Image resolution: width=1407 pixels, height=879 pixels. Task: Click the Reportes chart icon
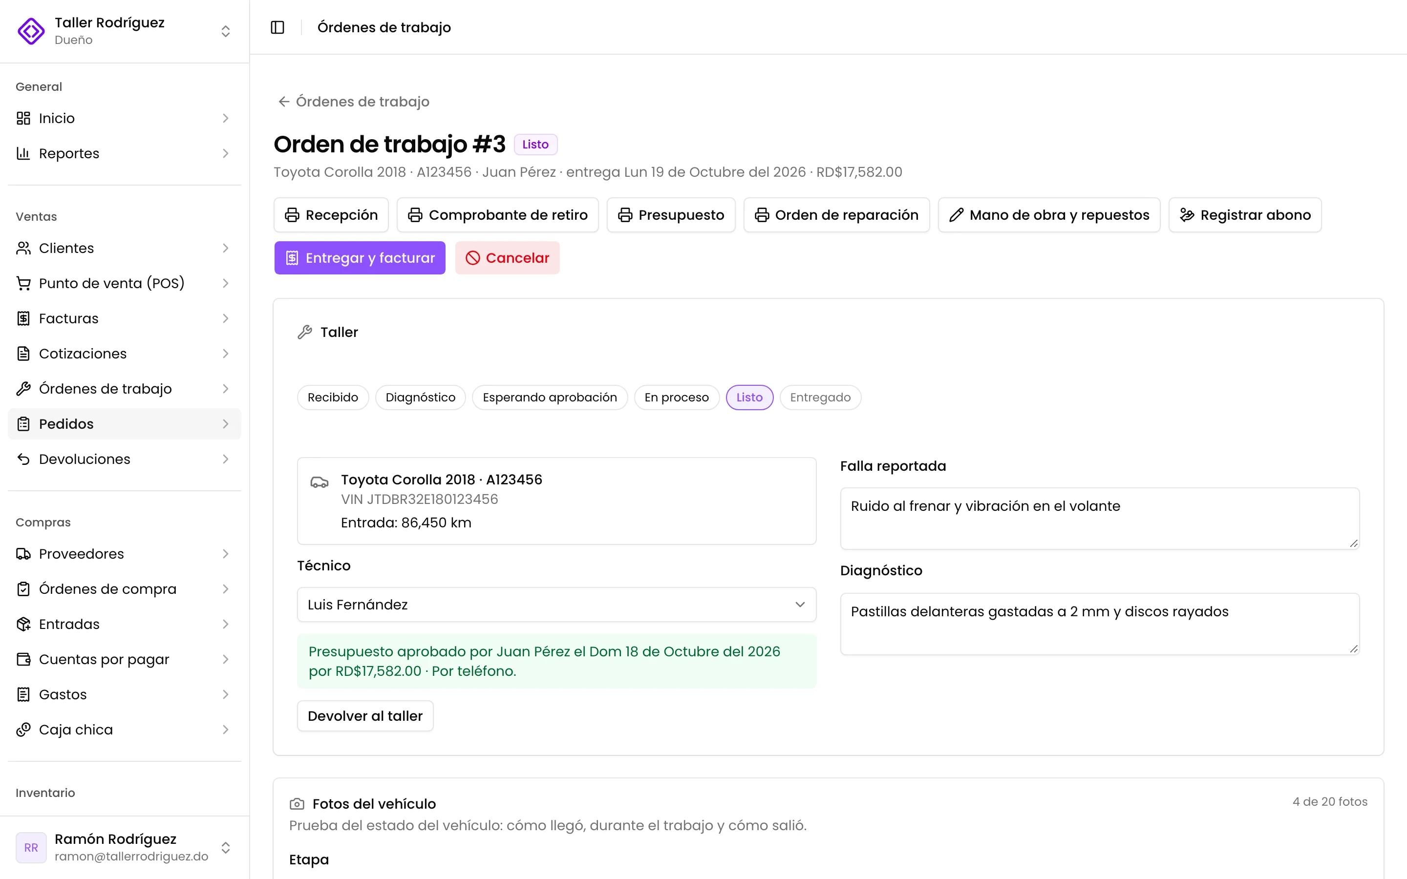[x=23, y=153]
